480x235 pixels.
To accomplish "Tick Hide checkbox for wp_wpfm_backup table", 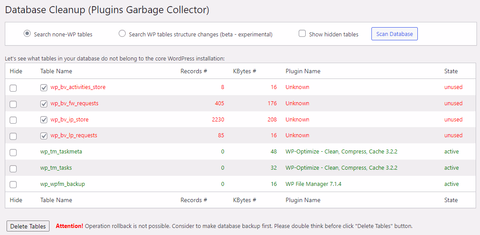I will click(x=13, y=185).
